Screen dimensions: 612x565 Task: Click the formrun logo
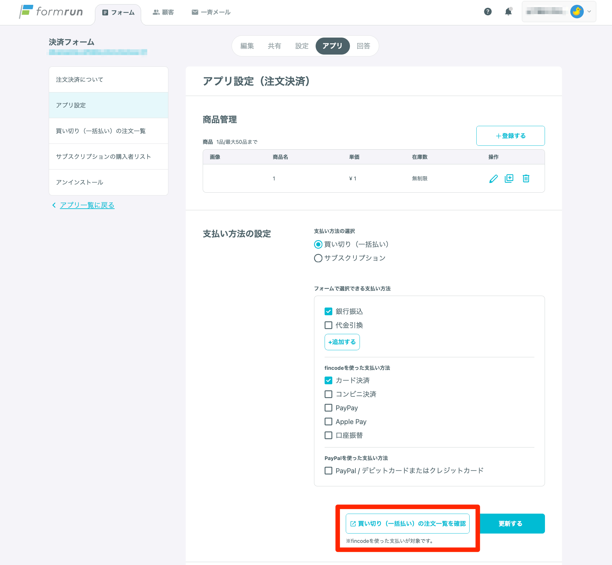tap(51, 12)
